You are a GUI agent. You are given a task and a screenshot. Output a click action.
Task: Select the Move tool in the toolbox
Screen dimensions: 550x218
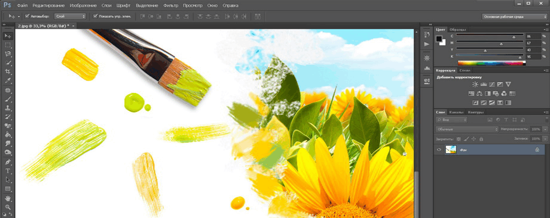(x=8, y=36)
